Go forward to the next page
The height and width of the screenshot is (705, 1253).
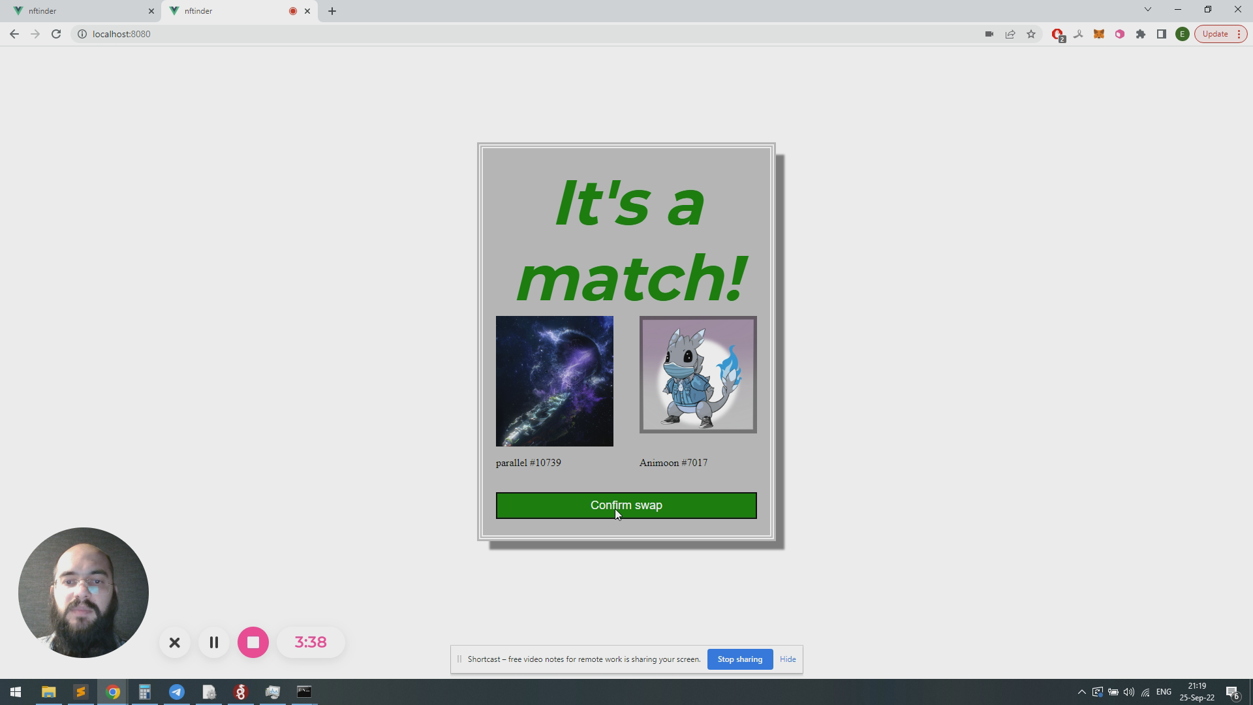coord(35,34)
